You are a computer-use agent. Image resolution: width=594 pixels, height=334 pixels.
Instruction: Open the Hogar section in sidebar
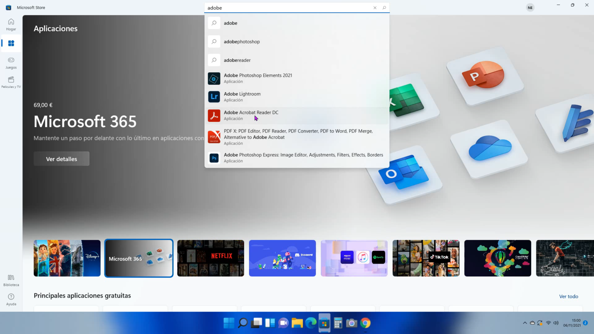(11, 24)
